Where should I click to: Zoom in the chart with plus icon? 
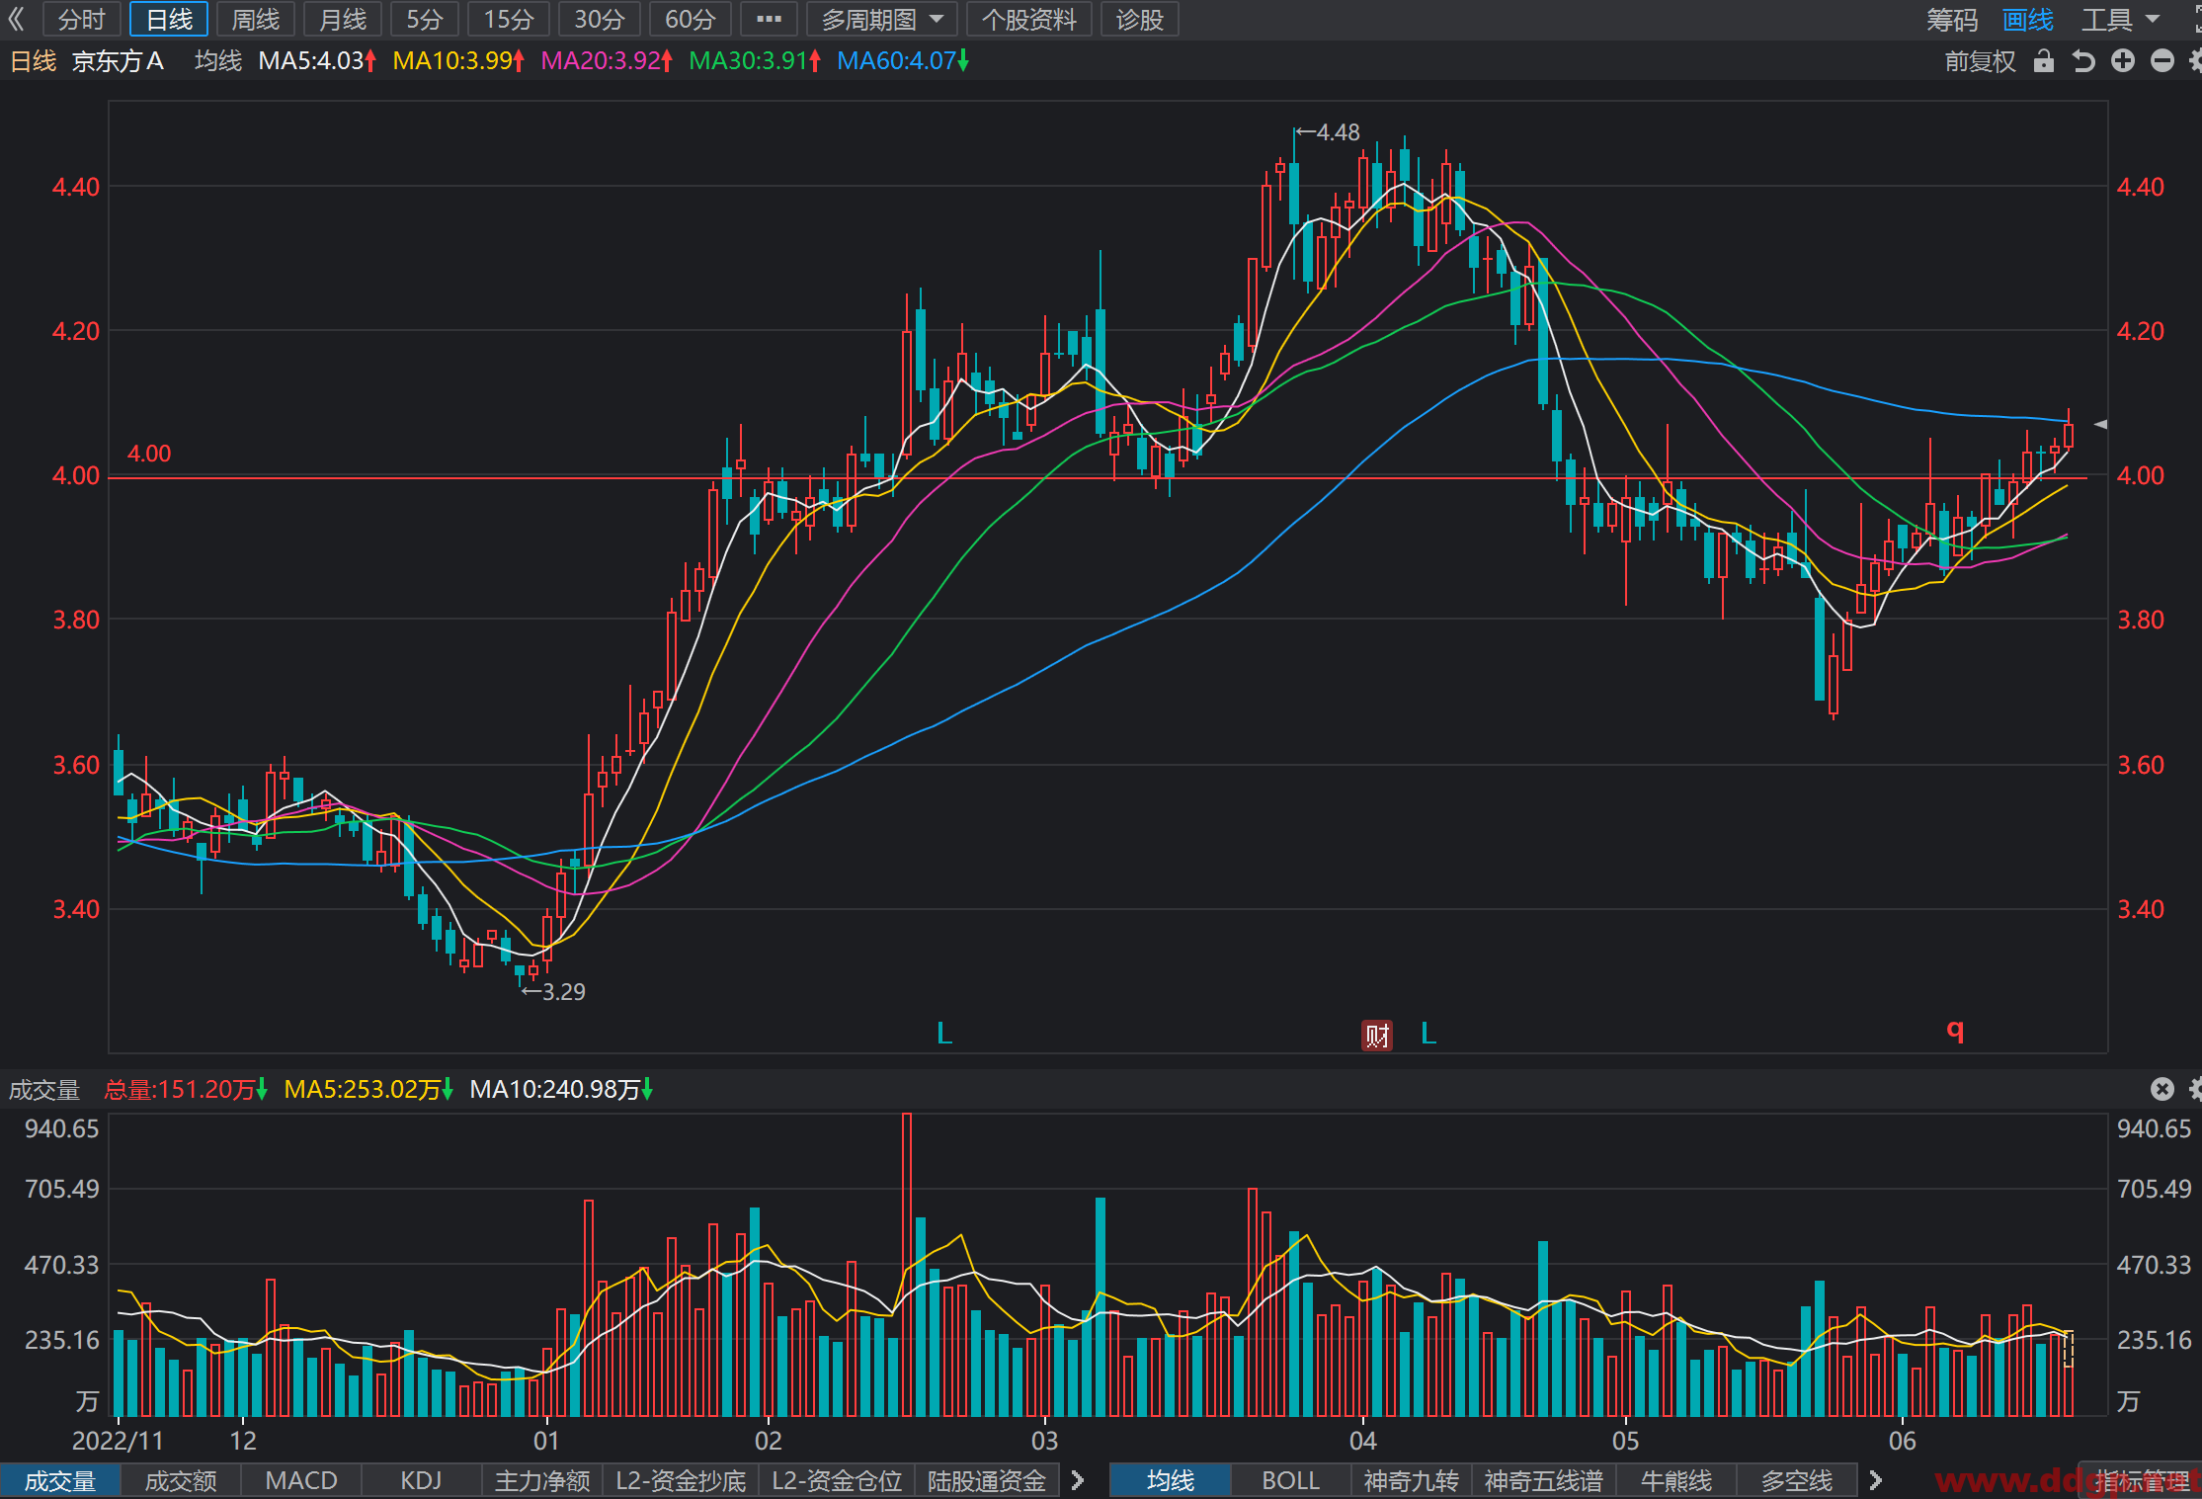(2123, 61)
